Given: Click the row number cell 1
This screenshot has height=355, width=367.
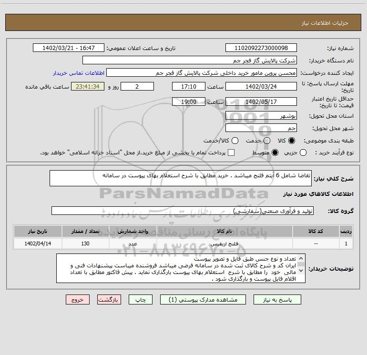Looking at the screenshot, I should point(346,243).
